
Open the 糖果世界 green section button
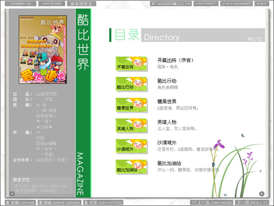131,105
